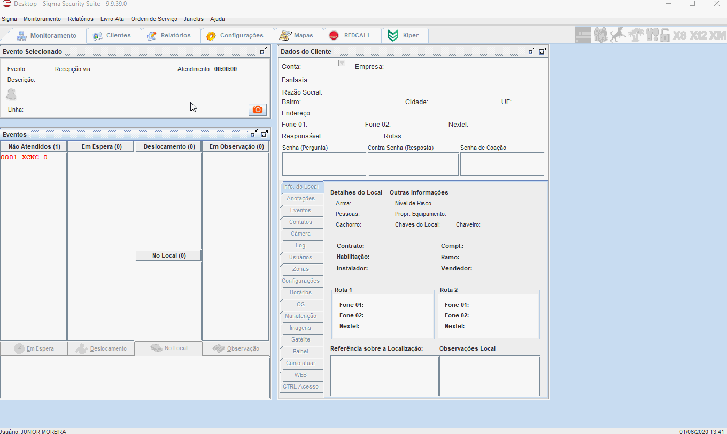Screen dimensions: 727x434
Task: Open the Relatórios menu in menu bar
Action: point(81,19)
